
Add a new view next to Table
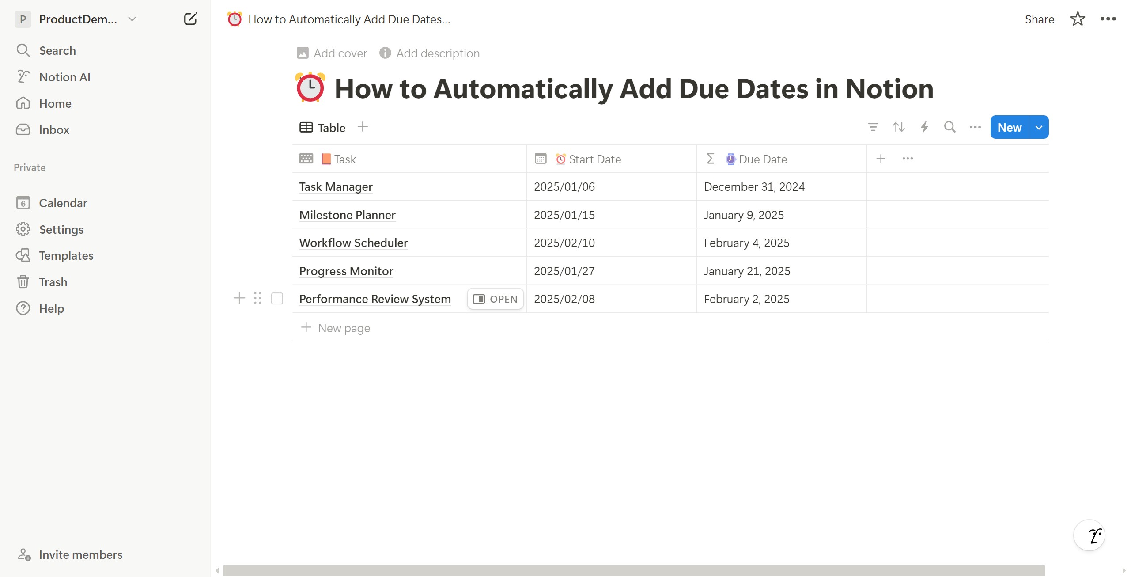(363, 127)
